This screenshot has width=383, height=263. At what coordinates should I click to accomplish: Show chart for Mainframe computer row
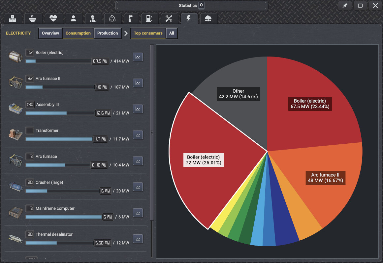[x=138, y=213]
